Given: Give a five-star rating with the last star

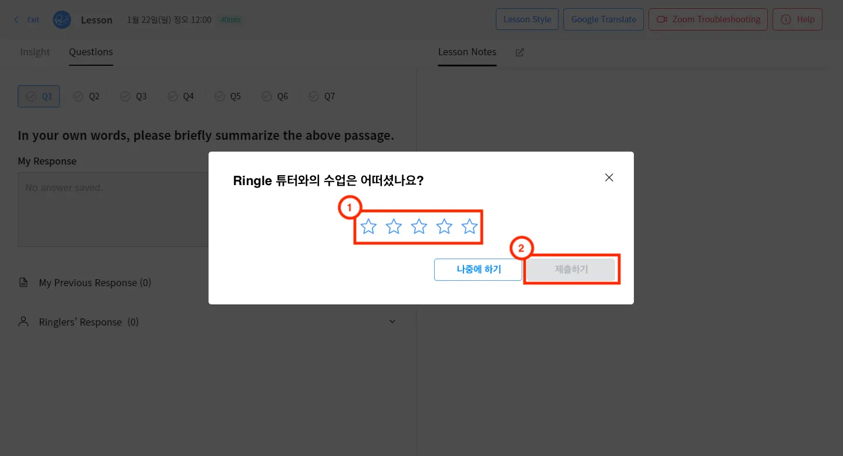Looking at the screenshot, I should tap(469, 226).
